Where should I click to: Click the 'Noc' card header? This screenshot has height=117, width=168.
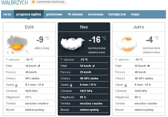(84, 27)
